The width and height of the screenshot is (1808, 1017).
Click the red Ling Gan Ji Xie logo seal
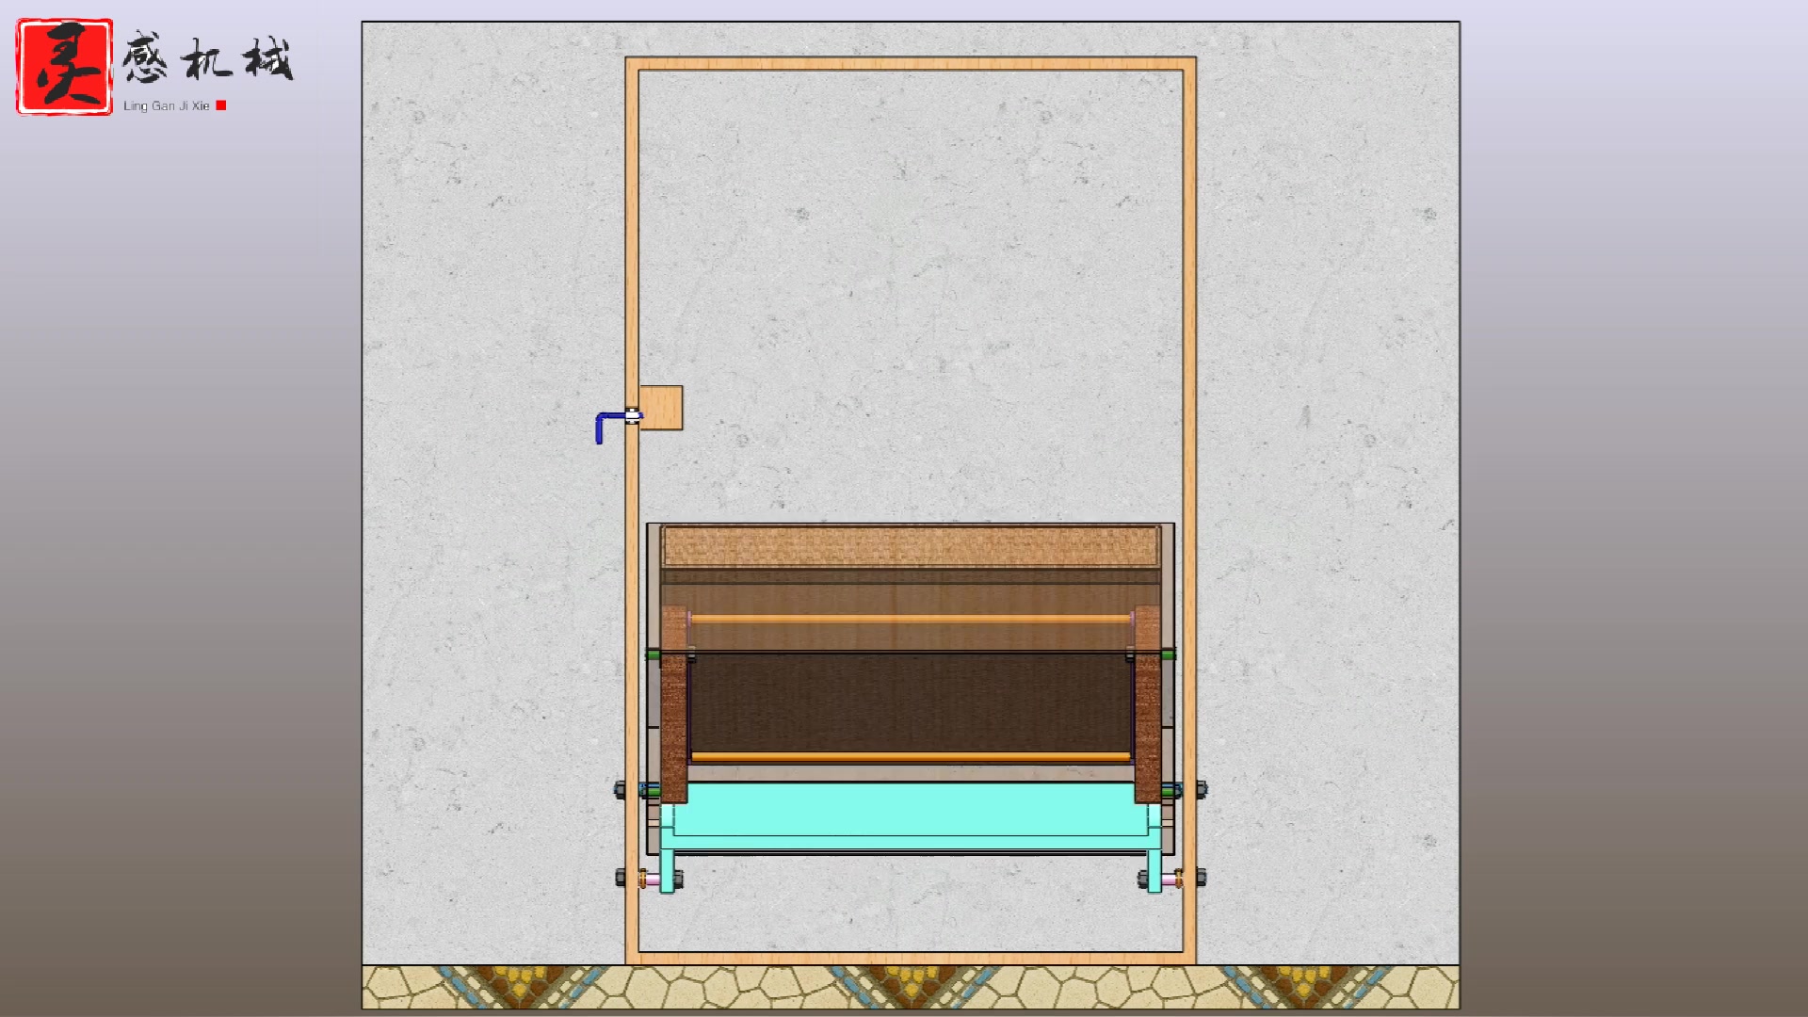coord(64,67)
